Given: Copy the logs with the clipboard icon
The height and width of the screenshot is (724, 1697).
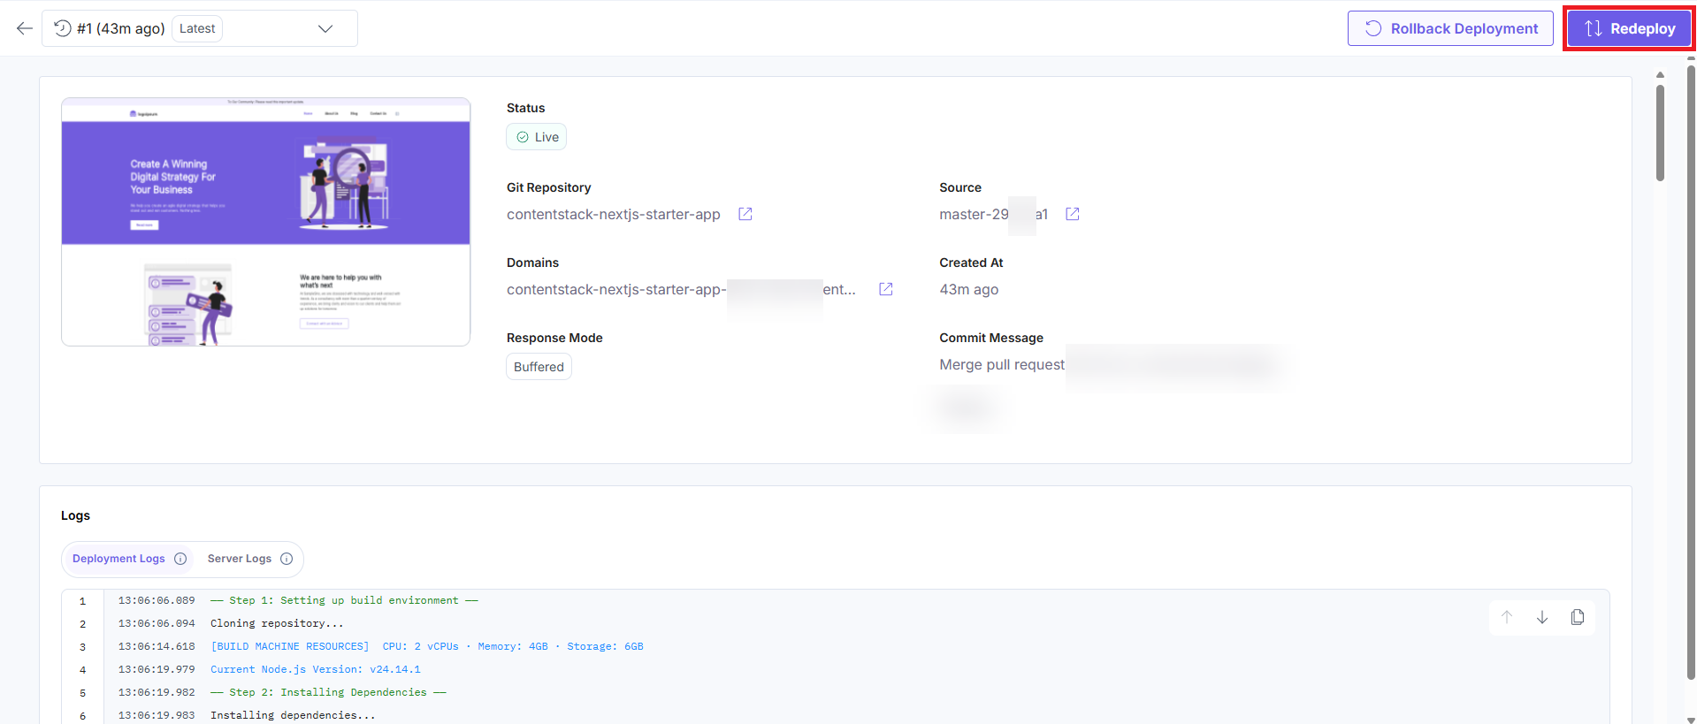Looking at the screenshot, I should 1578,617.
